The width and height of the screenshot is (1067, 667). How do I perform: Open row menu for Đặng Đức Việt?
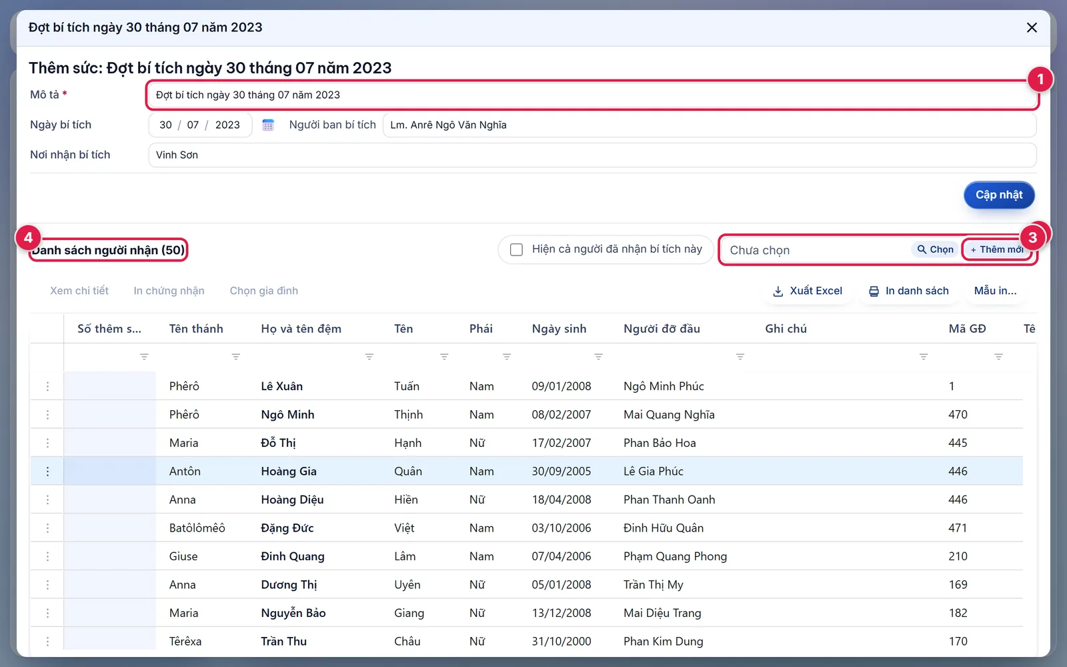coord(47,528)
